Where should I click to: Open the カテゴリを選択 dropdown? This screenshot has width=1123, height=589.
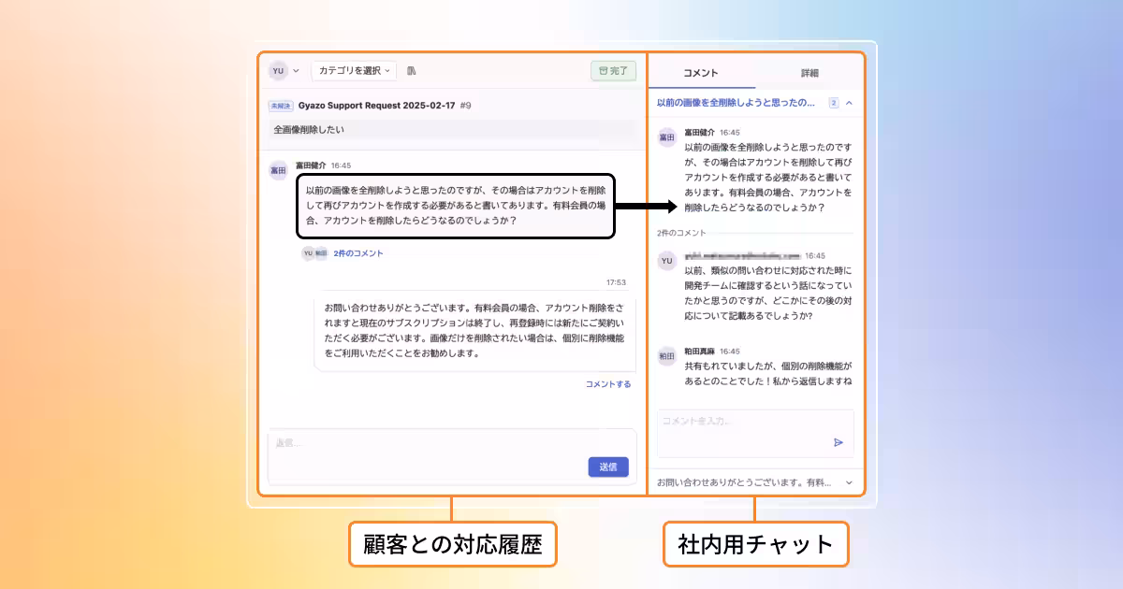click(x=354, y=71)
